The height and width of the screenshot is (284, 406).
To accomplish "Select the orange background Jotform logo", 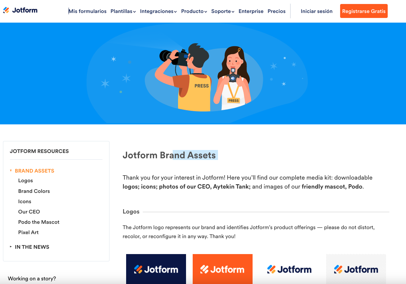I will click(x=223, y=269).
